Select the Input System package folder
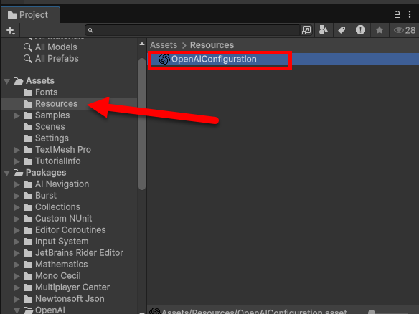 [x=56, y=242]
